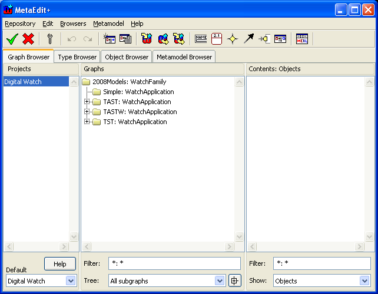Open the Show Objects dropdown

point(364,281)
